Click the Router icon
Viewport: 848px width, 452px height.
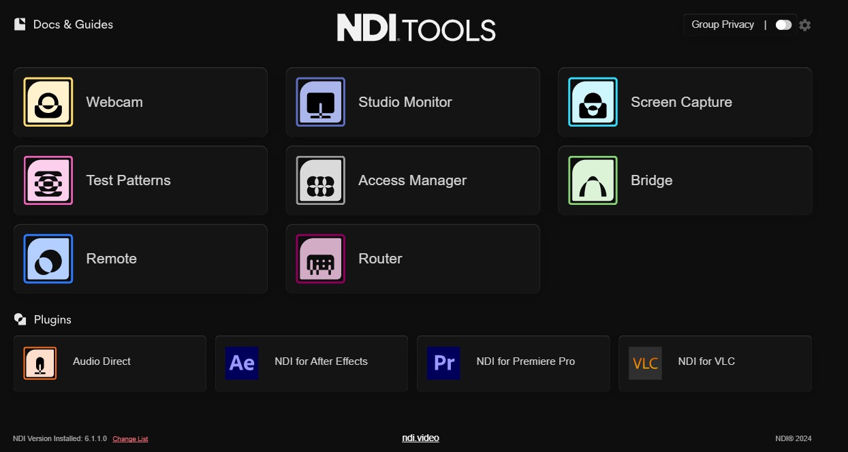tap(320, 258)
